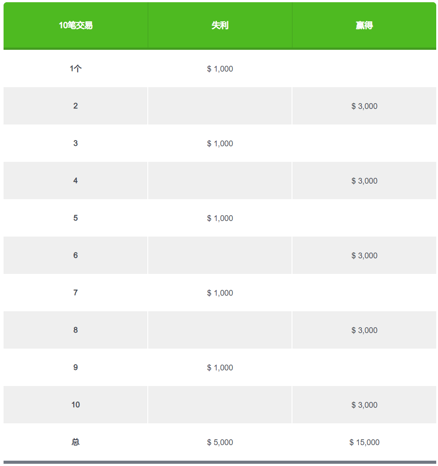The width and height of the screenshot is (438, 466).
Task: Select trade number 2 cell
Action: pos(75,106)
